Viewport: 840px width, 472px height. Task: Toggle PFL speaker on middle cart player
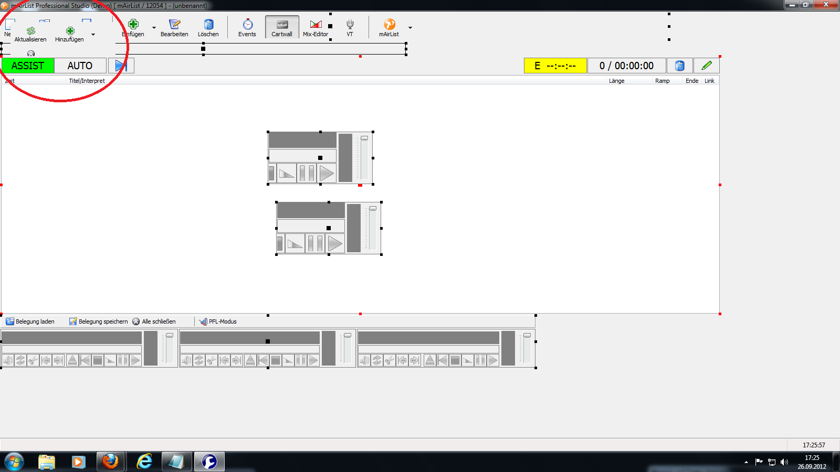coord(186,360)
